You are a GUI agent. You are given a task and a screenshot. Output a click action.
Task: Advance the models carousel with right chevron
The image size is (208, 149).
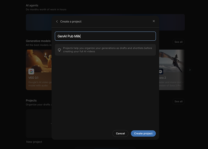tap(190, 70)
